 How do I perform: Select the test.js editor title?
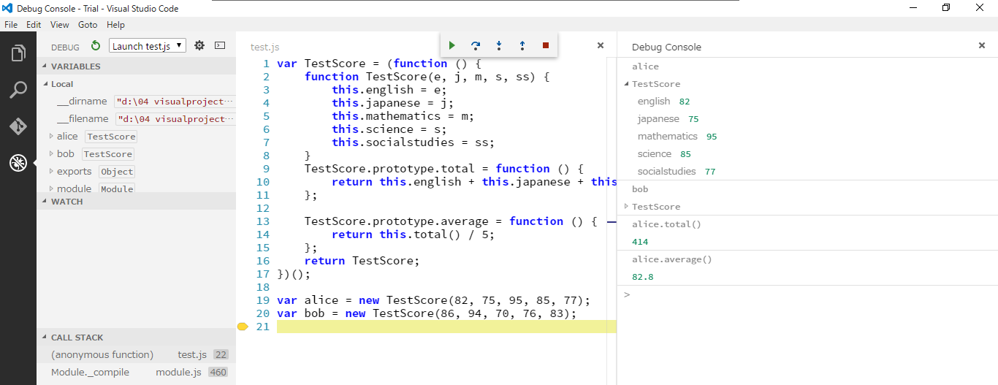(264, 47)
